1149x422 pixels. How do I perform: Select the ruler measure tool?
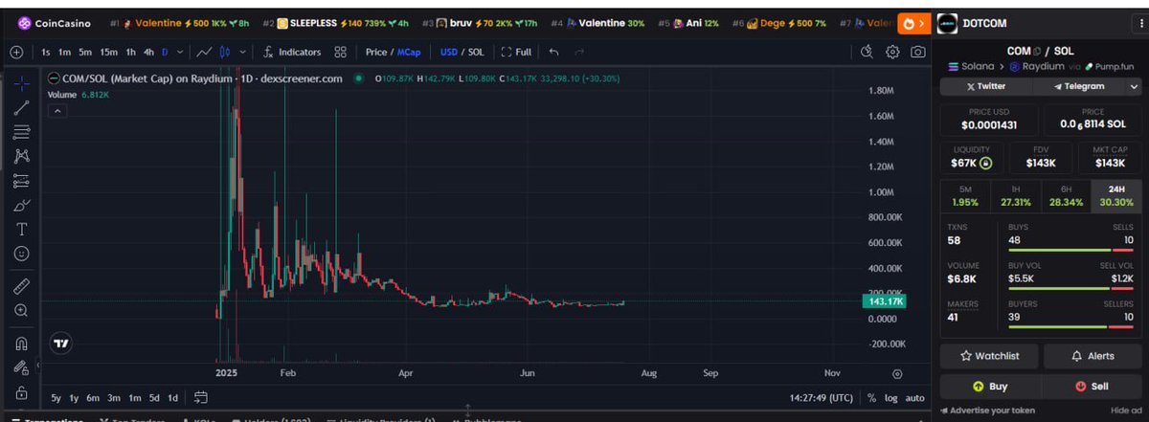(x=21, y=286)
